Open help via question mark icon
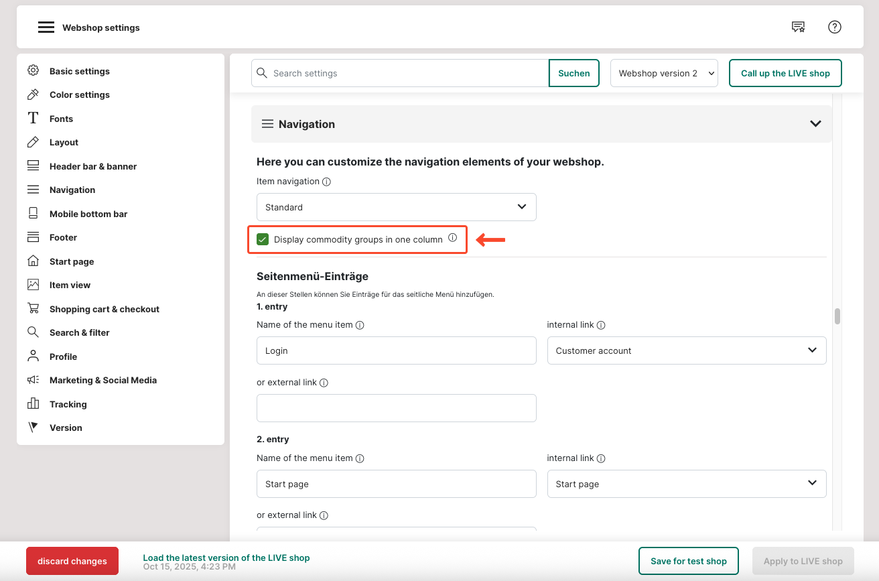The image size is (879, 581). [834, 27]
